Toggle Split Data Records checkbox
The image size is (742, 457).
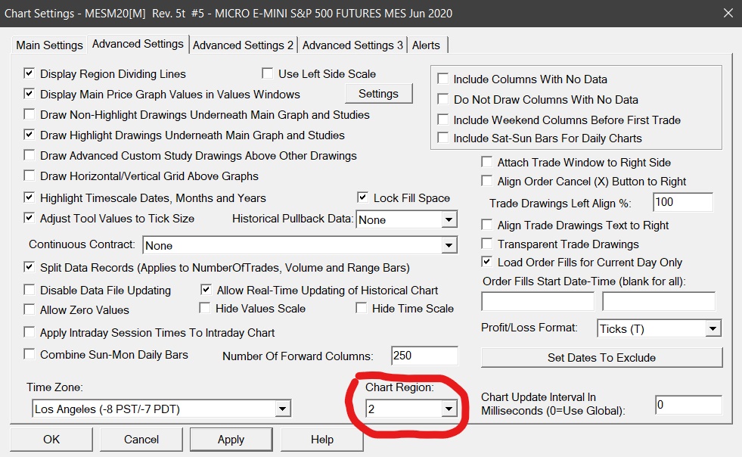29,267
